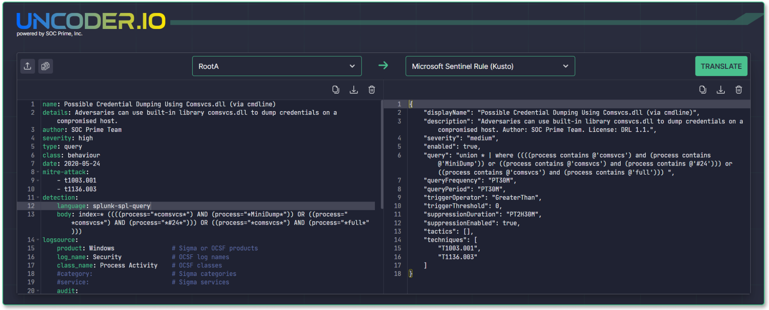Click '"T1003.001"' in output techniques
This screenshot has height=310, width=769.
point(459,248)
